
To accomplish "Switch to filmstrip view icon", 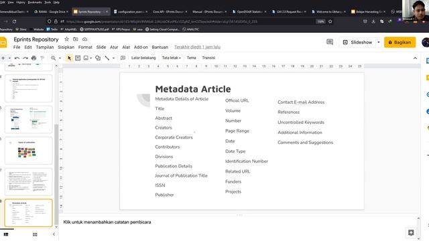I will 6,234.
